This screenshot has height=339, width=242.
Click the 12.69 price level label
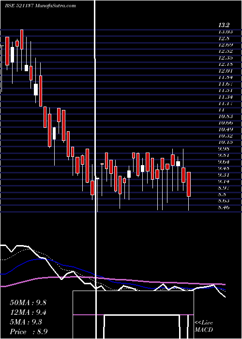coord(226,45)
